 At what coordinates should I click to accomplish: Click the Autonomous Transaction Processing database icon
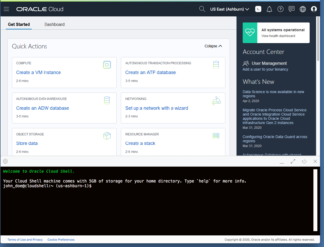(216, 65)
